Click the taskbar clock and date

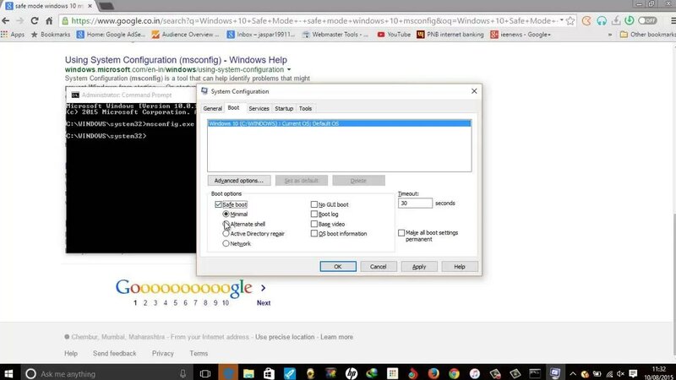(x=659, y=373)
